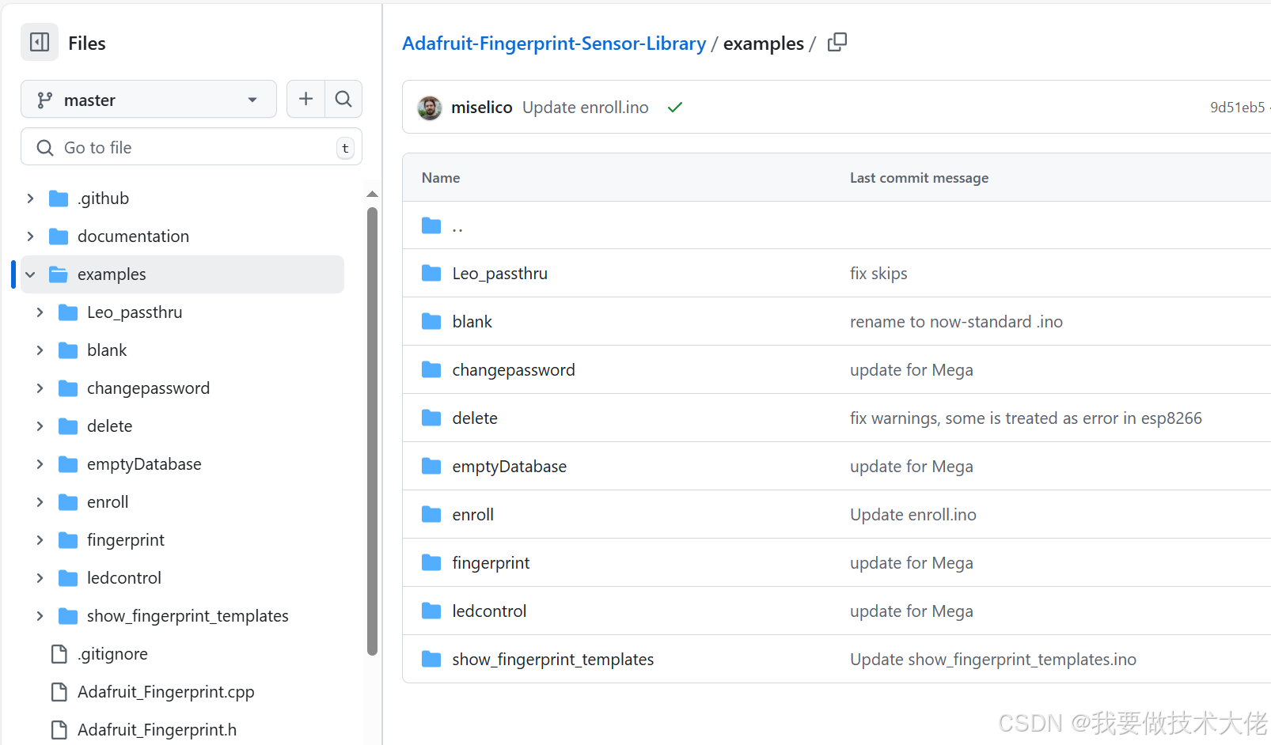1271x745 pixels.
Task: Click the Adafruit_Fingerprint.cpp file icon
Action: point(59,692)
